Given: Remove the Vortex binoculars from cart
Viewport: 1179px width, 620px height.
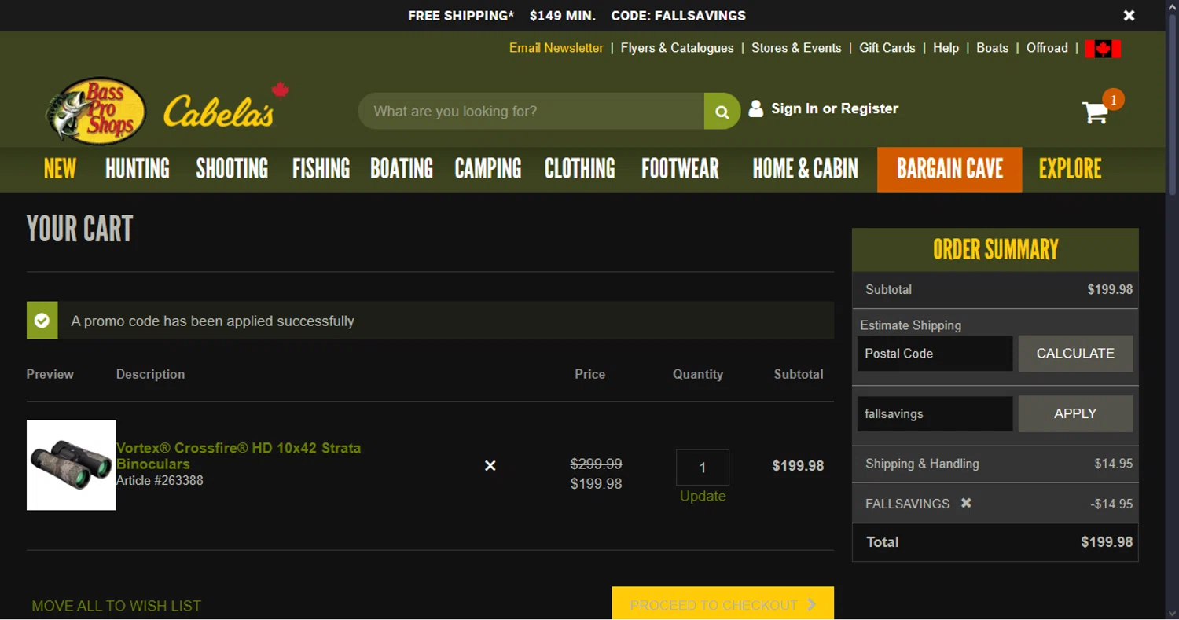Looking at the screenshot, I should [x=490, y=466].
